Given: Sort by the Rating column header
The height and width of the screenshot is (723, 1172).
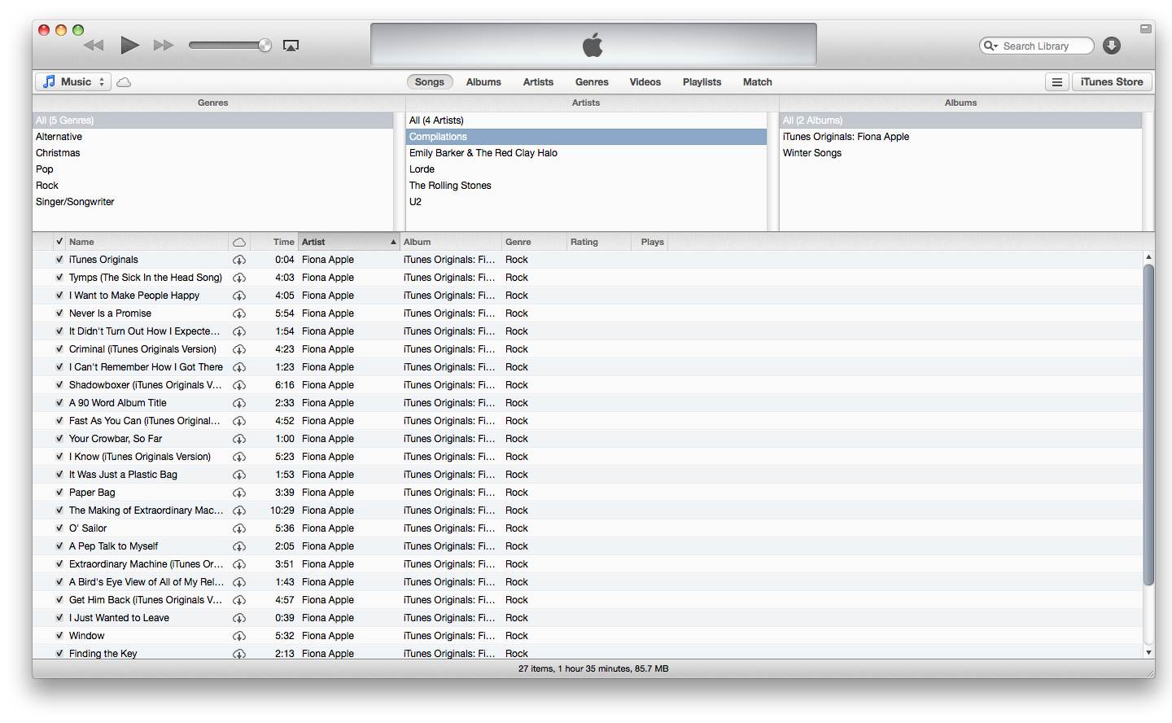Looking at the screenshot, I should pos(599,242).
